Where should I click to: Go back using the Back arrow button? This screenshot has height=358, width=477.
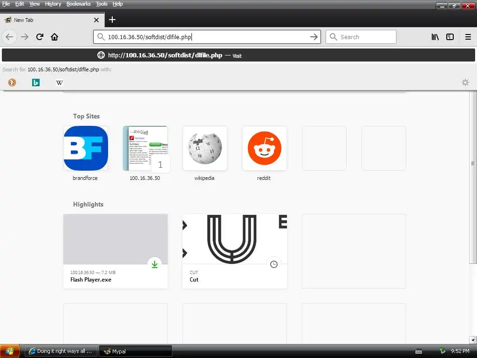pos(9,37)
